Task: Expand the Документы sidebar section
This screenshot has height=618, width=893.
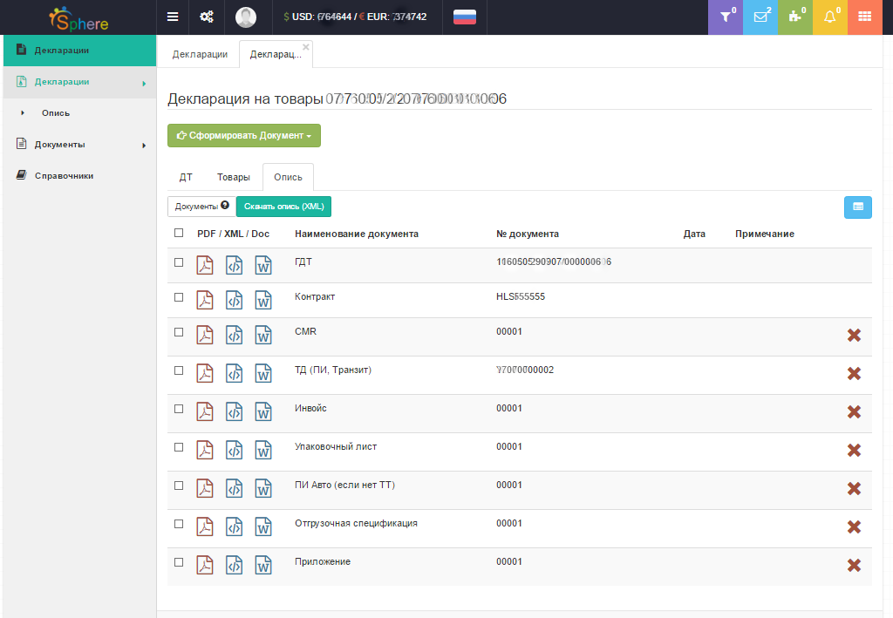Action: click(78, 145)
